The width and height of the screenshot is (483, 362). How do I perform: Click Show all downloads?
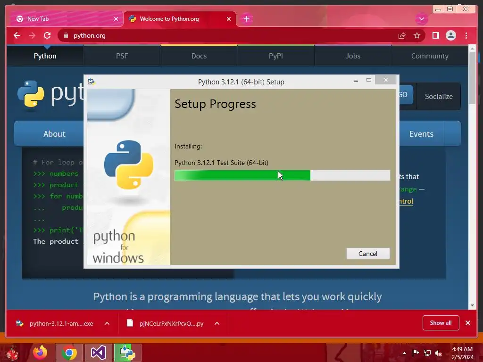(x=441, y=323)
